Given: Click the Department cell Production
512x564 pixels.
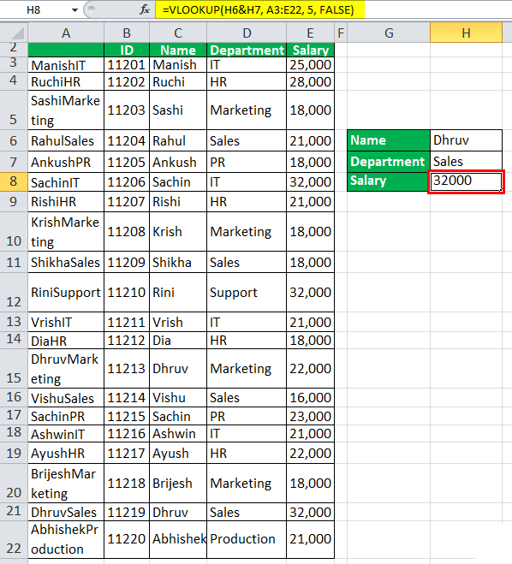Looking at the screenshot, I should tap(247, 539).
